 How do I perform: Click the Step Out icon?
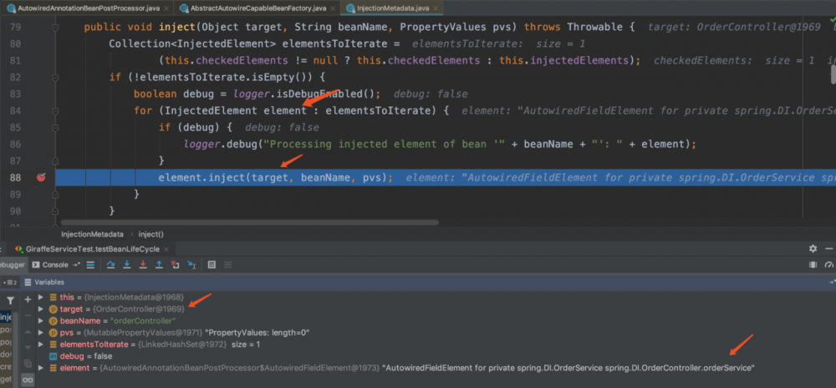point(159,264)
